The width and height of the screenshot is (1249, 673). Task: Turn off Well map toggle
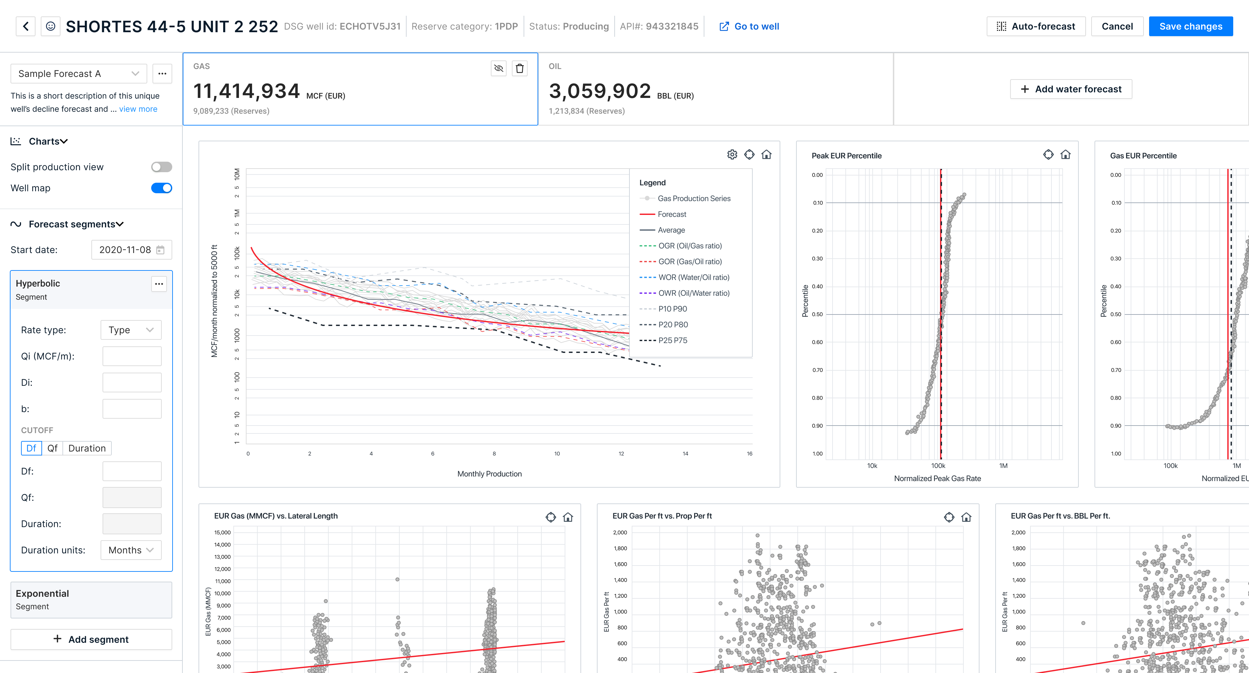[x=161, y=188]
